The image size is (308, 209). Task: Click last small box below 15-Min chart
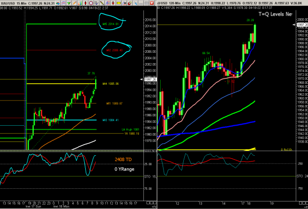click(154, 203)
